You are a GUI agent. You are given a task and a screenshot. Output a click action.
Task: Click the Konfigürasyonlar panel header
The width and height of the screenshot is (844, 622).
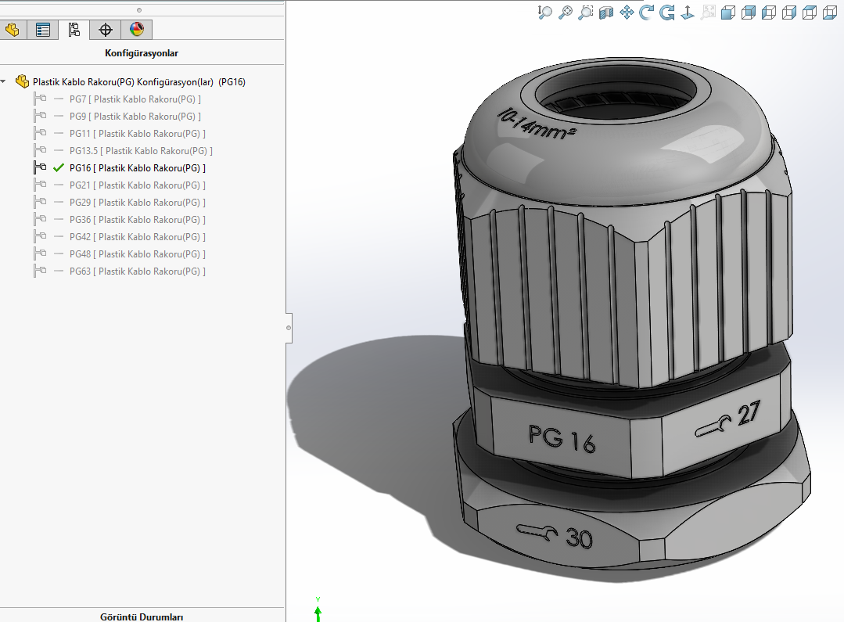(142, 53)
